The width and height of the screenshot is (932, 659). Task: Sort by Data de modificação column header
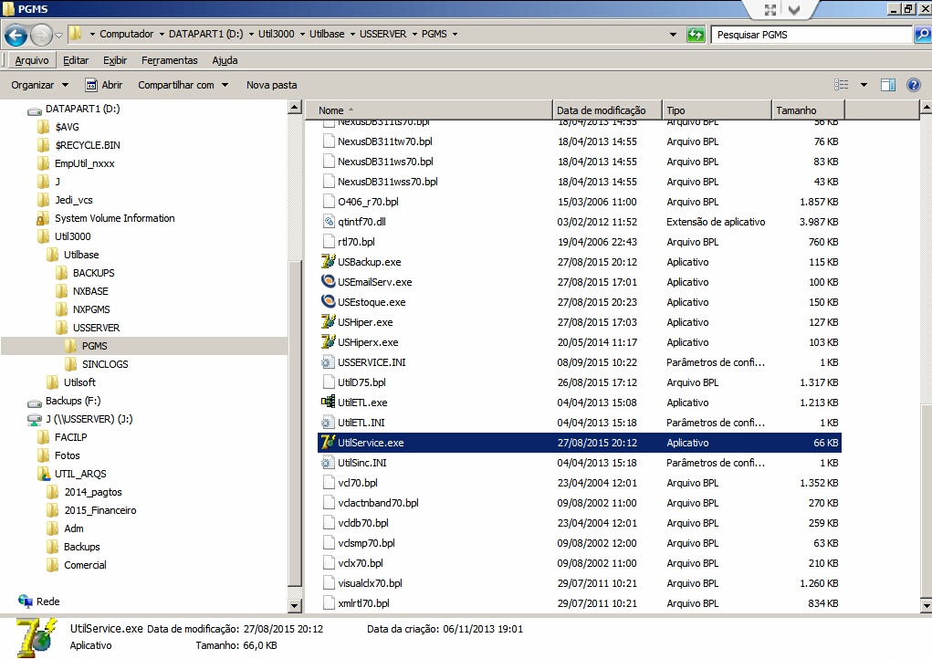click(x=607, y=110)
